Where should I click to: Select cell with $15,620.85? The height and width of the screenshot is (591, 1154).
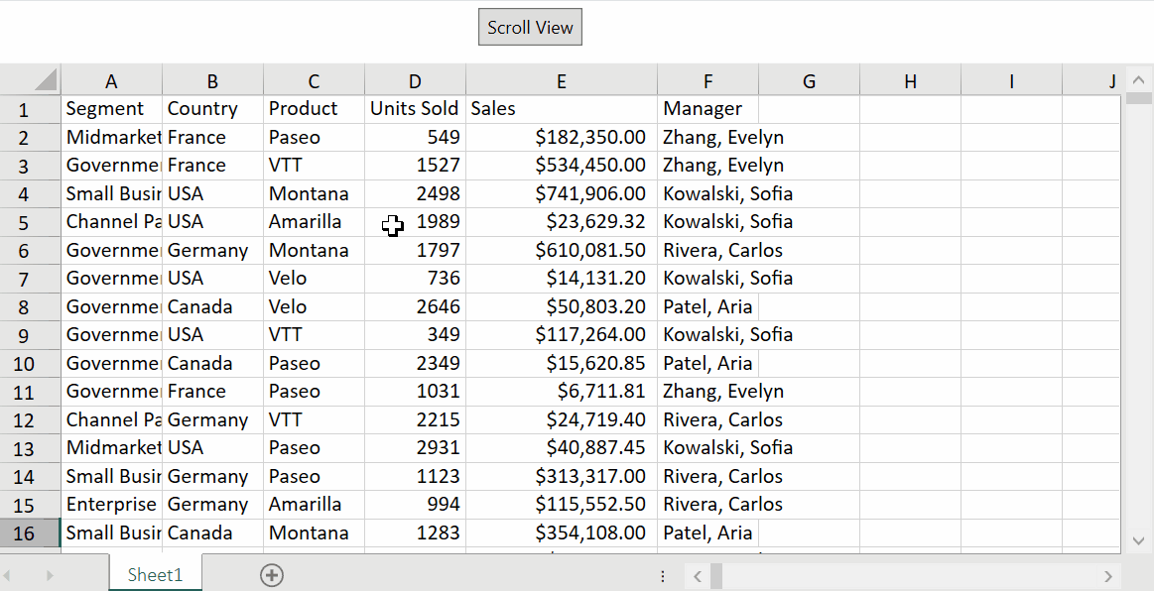562,363
